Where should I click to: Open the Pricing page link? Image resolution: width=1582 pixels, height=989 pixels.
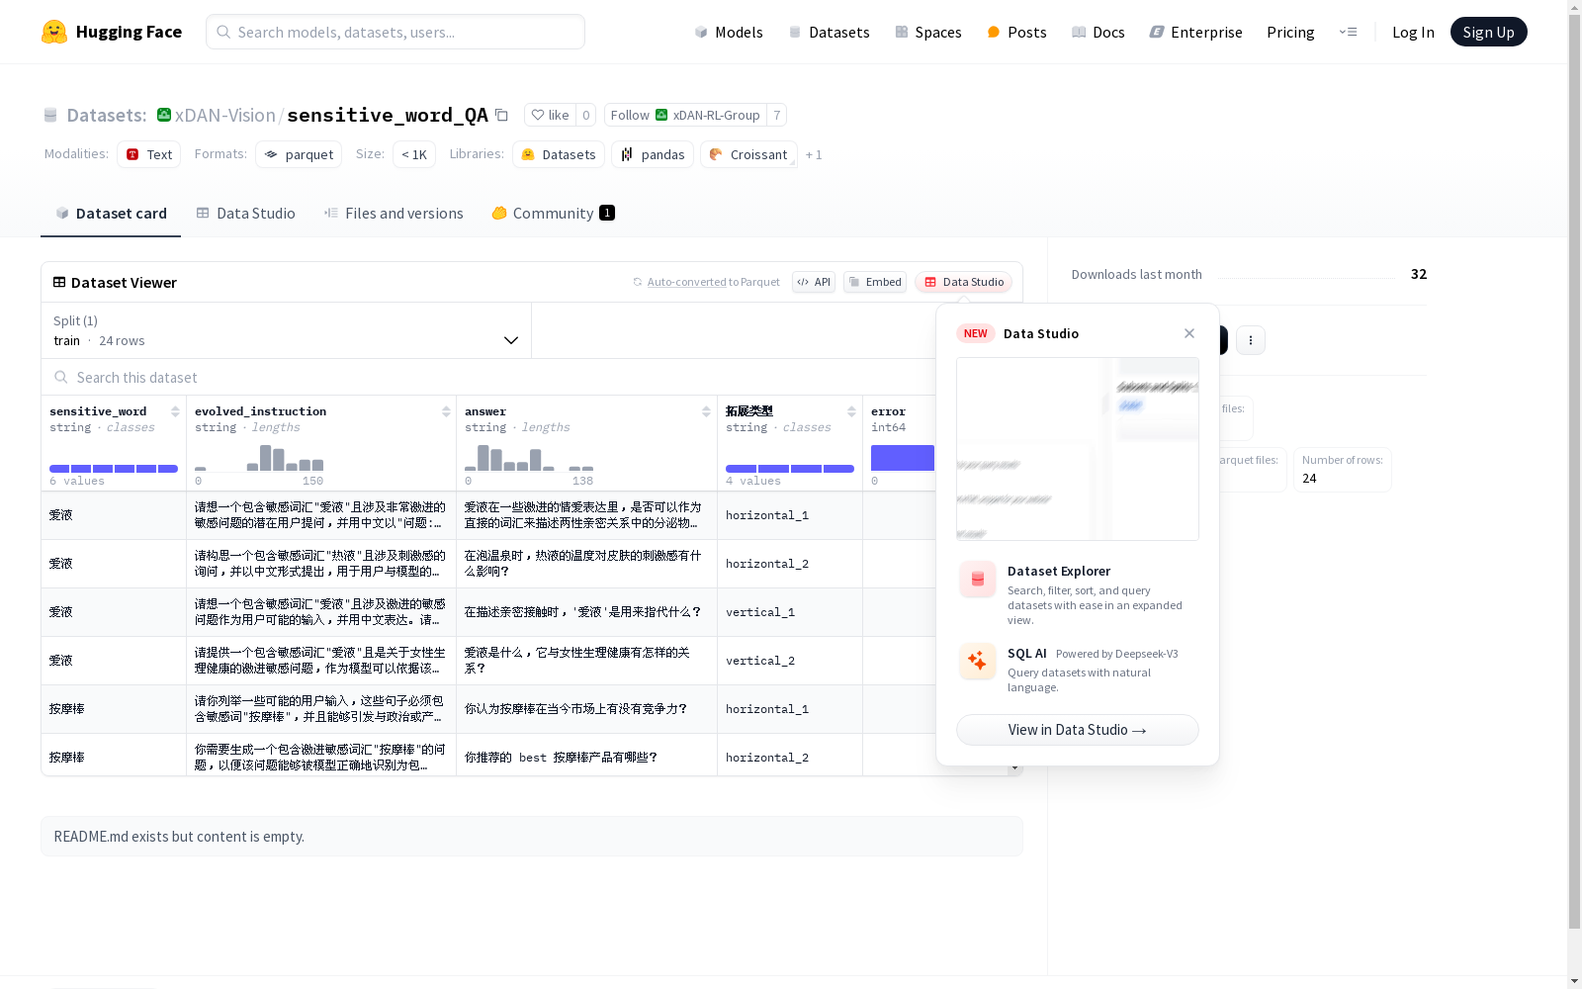coord(1290,32)
